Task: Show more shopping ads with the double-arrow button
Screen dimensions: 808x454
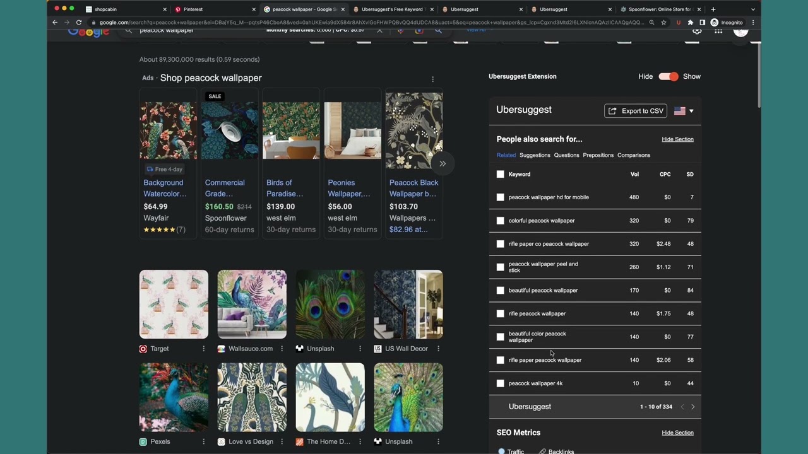Action: [443, 164]
